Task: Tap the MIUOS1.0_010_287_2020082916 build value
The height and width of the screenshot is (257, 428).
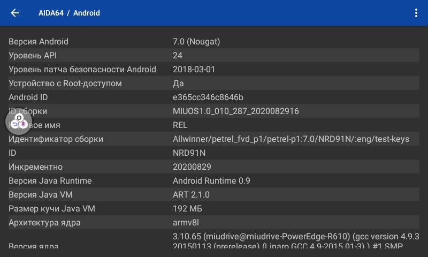Action: pos(236,111)
